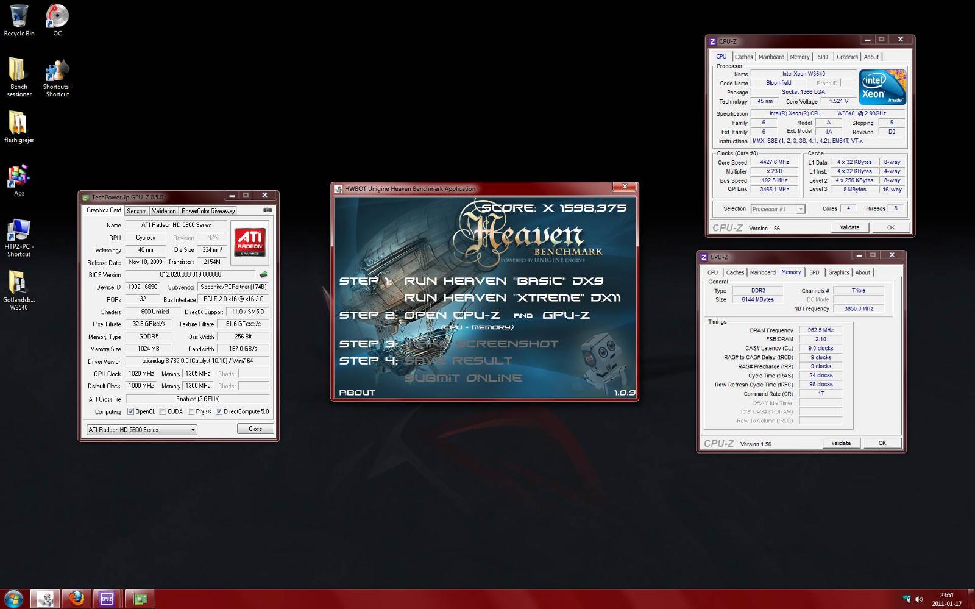Click the network tray icon
The width and height of the screenshot is (975, 609).
[907, 599]
